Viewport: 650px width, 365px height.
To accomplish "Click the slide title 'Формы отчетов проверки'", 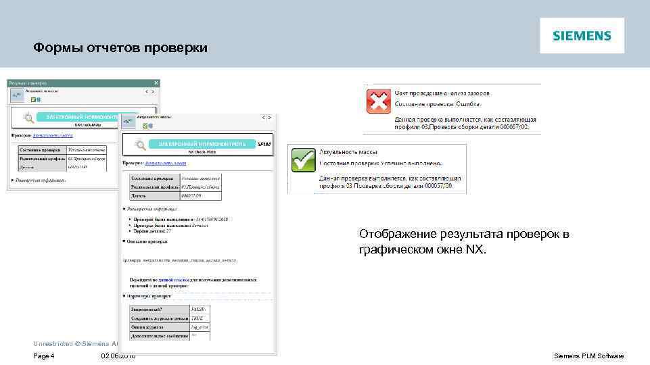I will click(x=120, y=47).
